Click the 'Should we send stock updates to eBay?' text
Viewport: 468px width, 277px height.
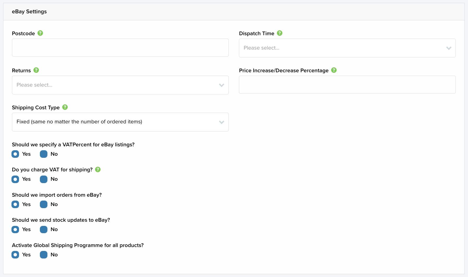(x=61, y=220)
